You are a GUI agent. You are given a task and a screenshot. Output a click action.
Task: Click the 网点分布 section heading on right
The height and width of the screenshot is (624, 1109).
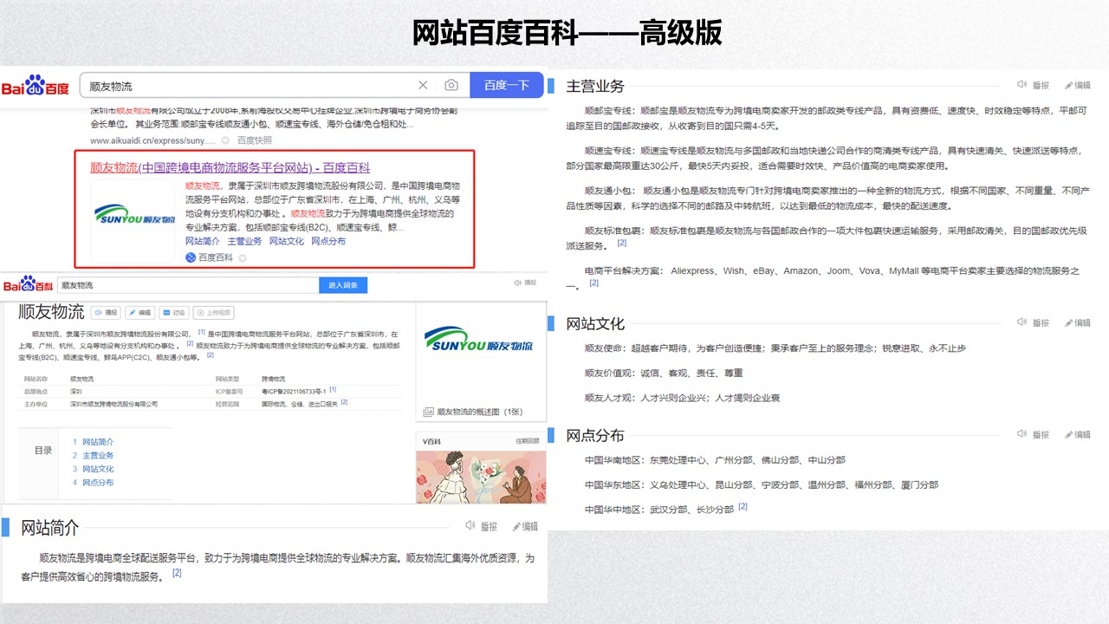pyautogui.click(x=595, y=435)
